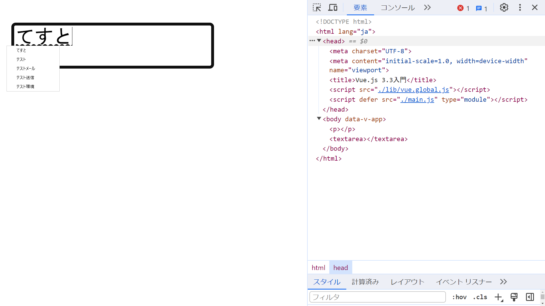This screenshot has height=306, width=545.
Task: Open the ./main.js script link
Action: pos(417,100)
